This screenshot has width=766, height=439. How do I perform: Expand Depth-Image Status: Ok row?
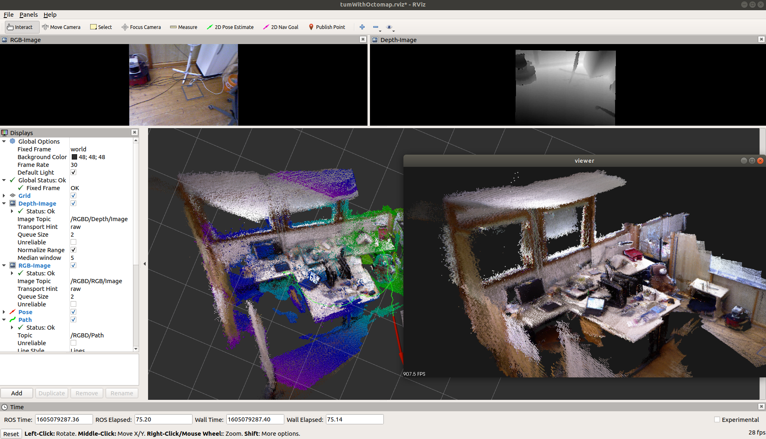(x=12, y=211)
